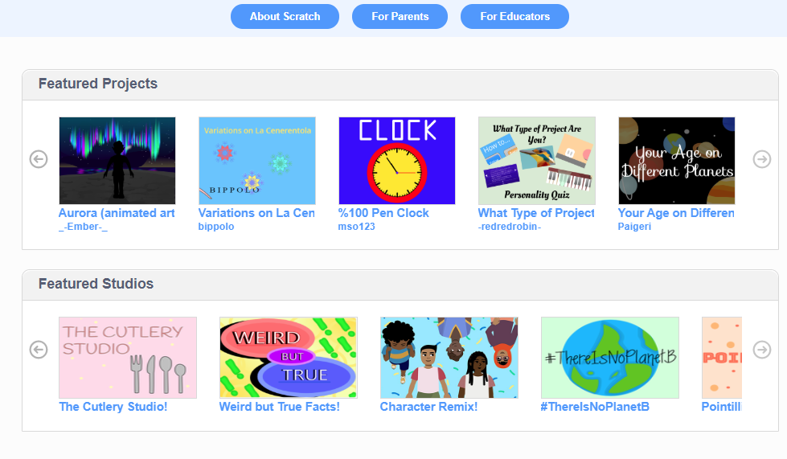
Task: View the Variations on La Cenerentola thumbnail
Action: coord(257,161)
